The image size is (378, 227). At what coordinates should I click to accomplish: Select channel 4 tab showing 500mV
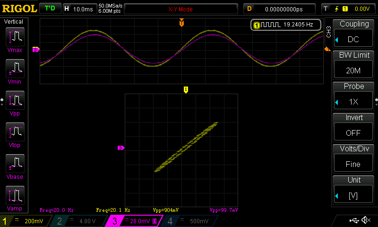[x=190, y=221]
